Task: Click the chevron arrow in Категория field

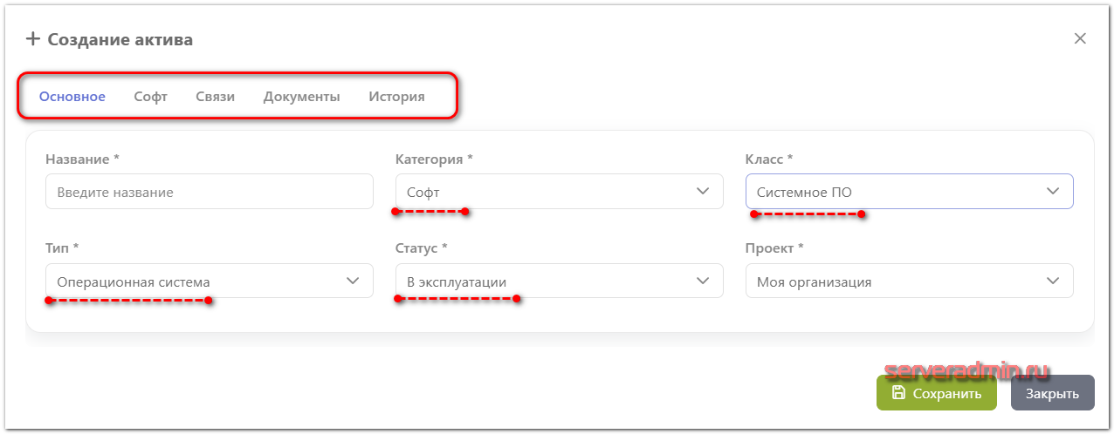Action: point(703,192)
